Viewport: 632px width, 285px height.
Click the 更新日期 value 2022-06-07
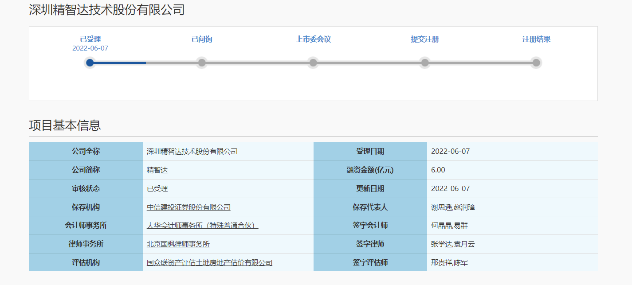pyautogui.click(x=450, y=188)
